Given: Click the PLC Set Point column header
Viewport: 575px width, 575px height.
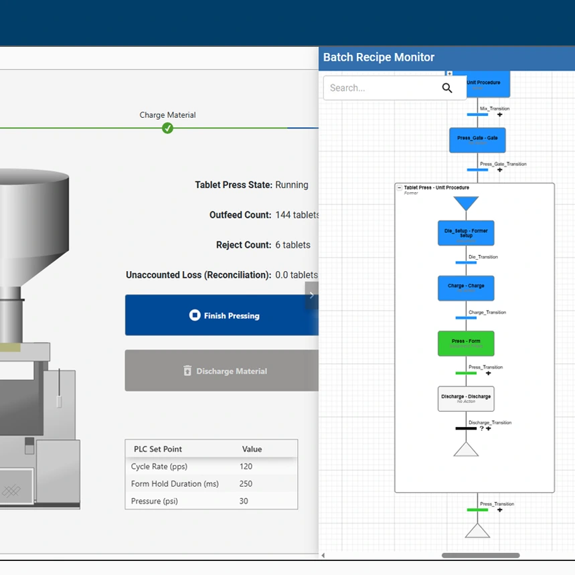Looking at the screenshot, I should (x=158, y=449).
